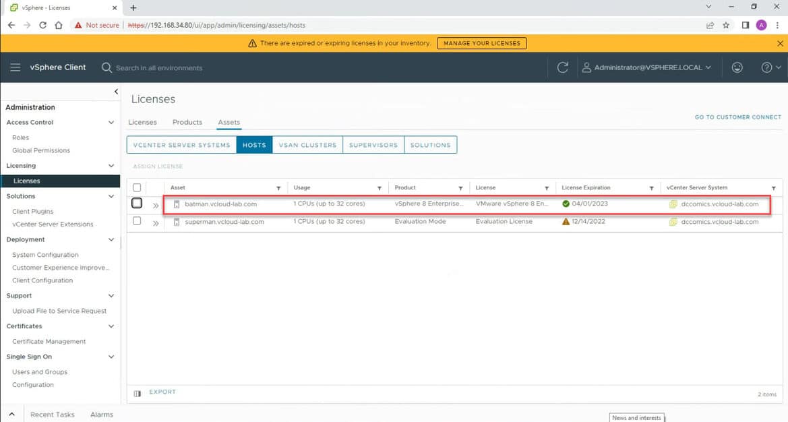
Task: Open a new browser tab
Action: 133,7
